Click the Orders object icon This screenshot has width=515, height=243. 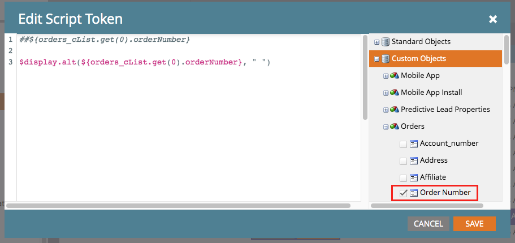(395, 127)
